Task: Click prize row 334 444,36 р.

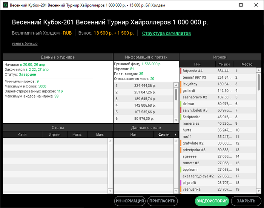Action: click(144, 86)
